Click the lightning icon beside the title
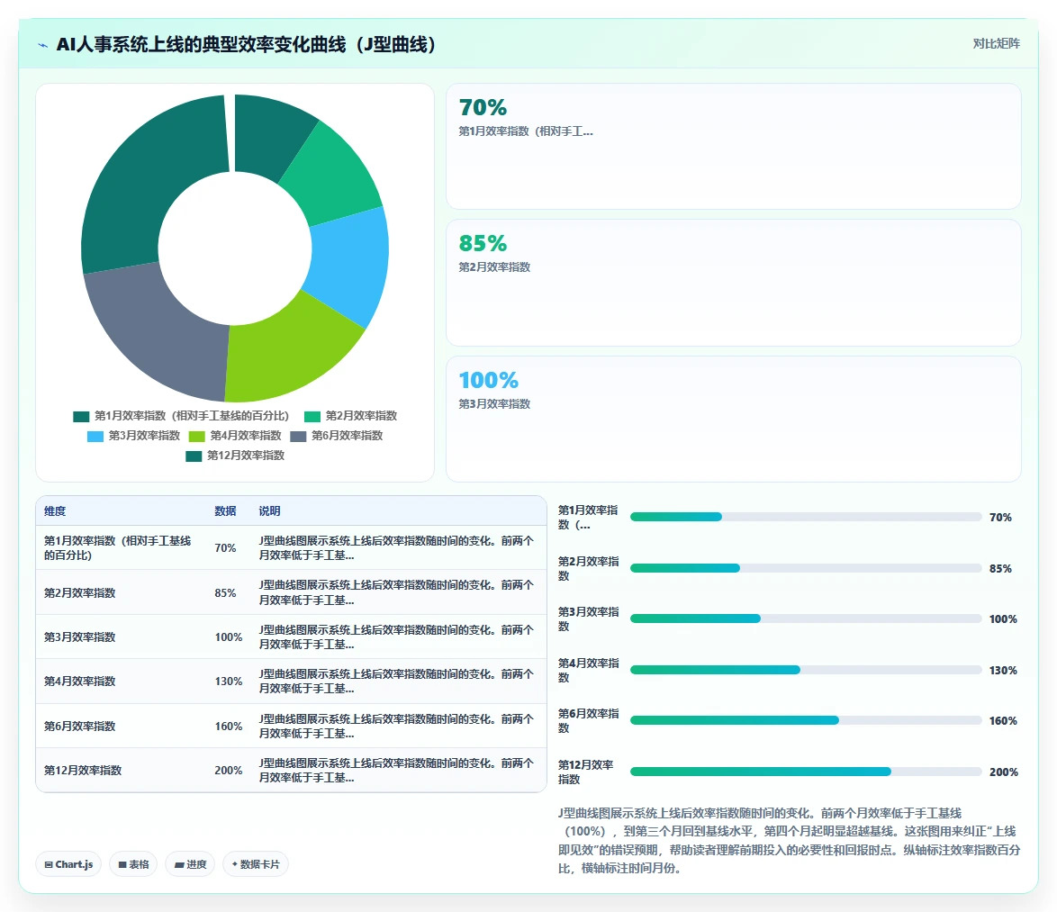Viewport: 1057px width, 912px height. pos(43,45)
